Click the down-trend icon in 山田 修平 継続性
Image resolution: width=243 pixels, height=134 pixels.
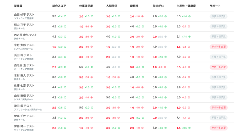pyautogui.click(x=142, y=16)
